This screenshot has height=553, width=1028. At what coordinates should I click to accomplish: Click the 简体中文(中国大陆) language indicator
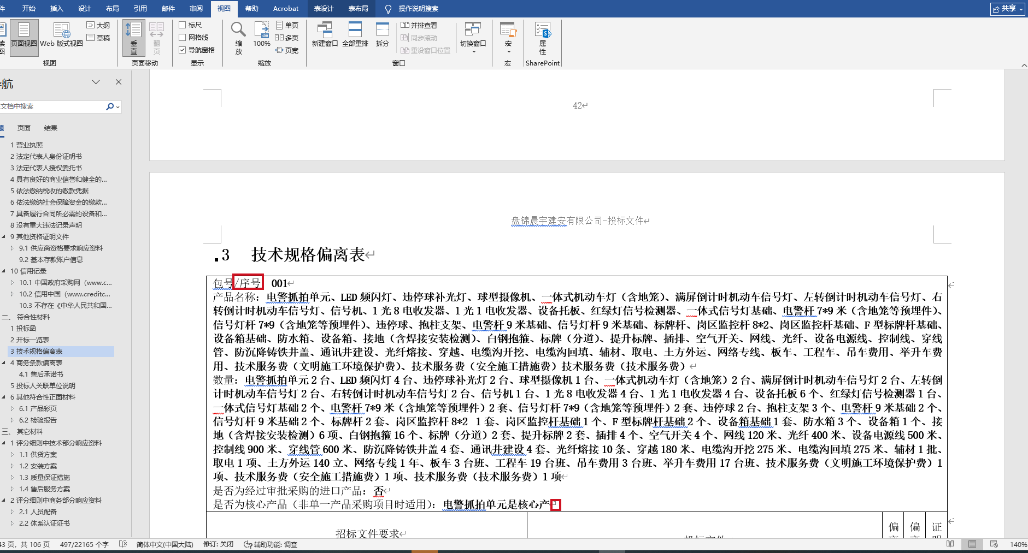(165, 544)
